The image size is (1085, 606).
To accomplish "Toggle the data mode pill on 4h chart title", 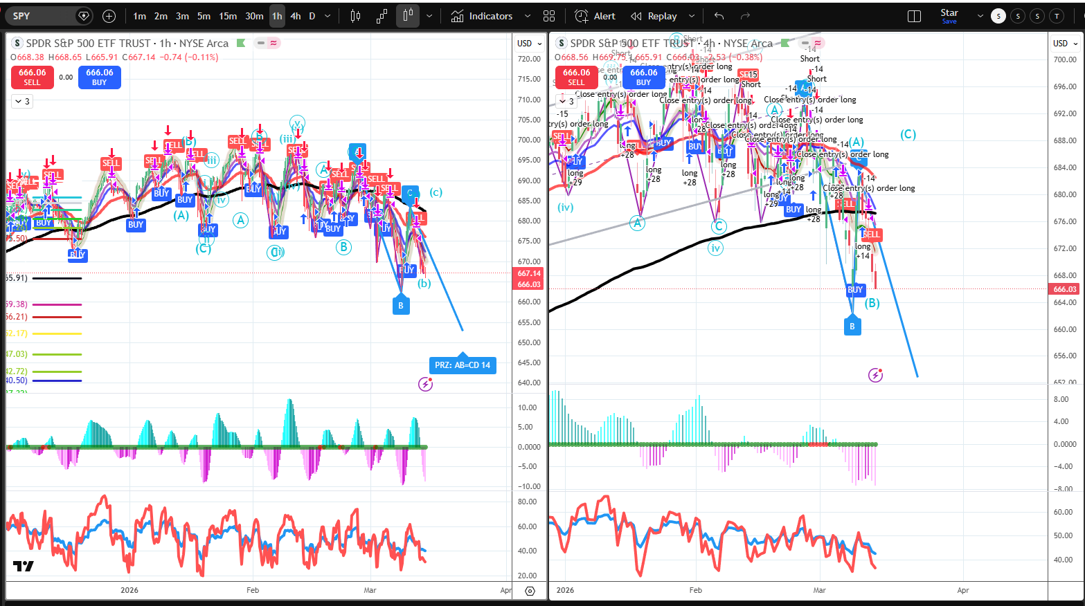I will (x=811, y=43).
